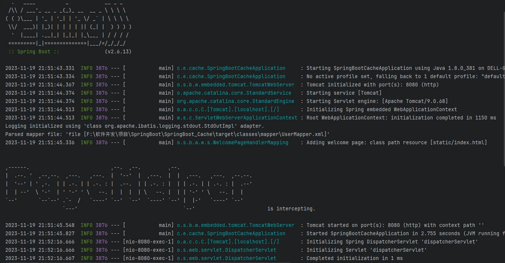Viewport: 505px width, 263px height.
Task: Click the 'Logging initialized using' log line
Action: 134,126
